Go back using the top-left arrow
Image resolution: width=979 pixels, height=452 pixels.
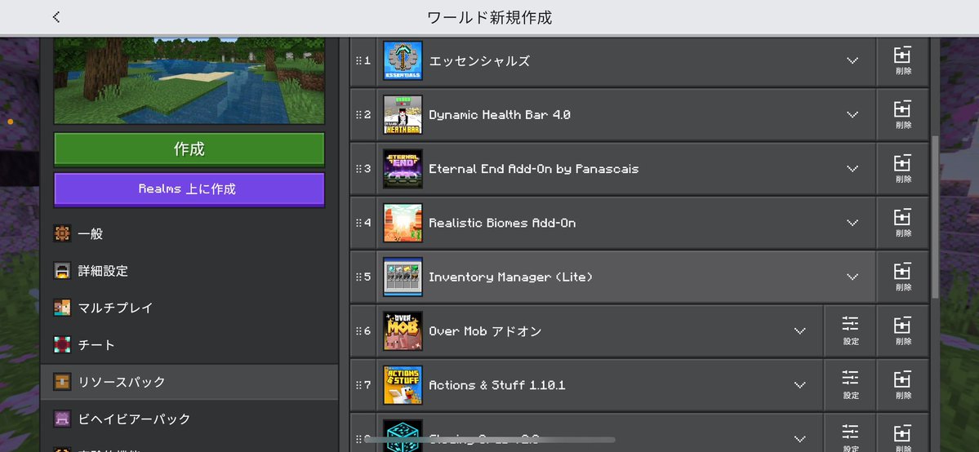coord(56,17)
